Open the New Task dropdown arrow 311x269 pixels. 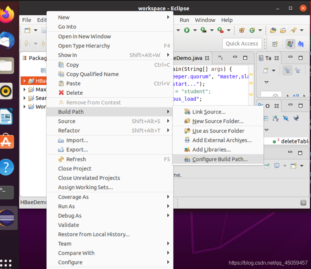point(273,70)
